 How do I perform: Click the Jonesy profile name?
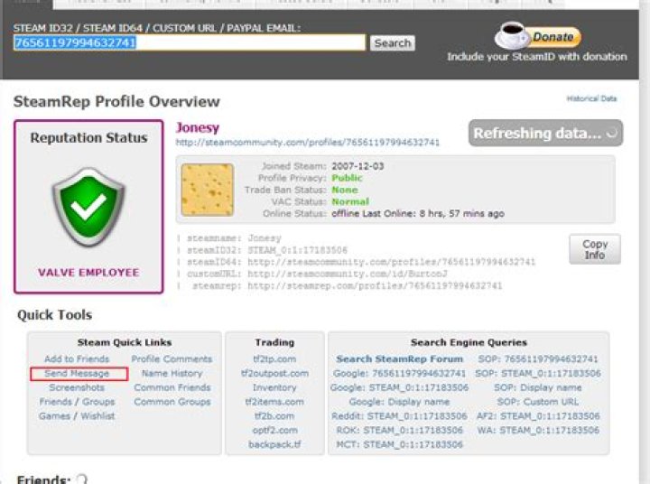[198, 127]
